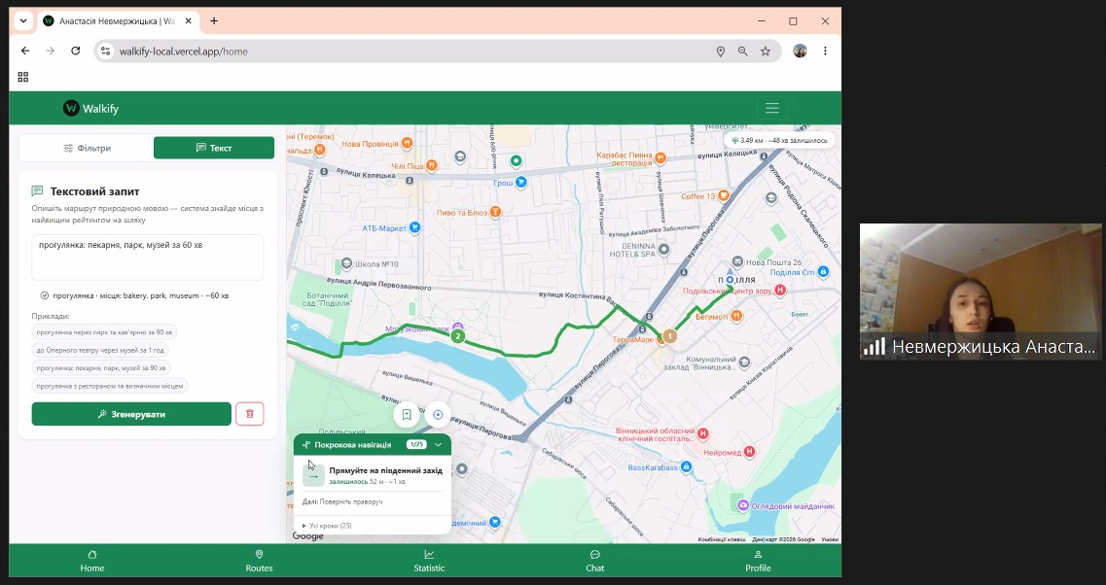Image resolution: width=1106 pixels, height=585 pixels.
Task: Reload the page
Action: pos(76,51)
